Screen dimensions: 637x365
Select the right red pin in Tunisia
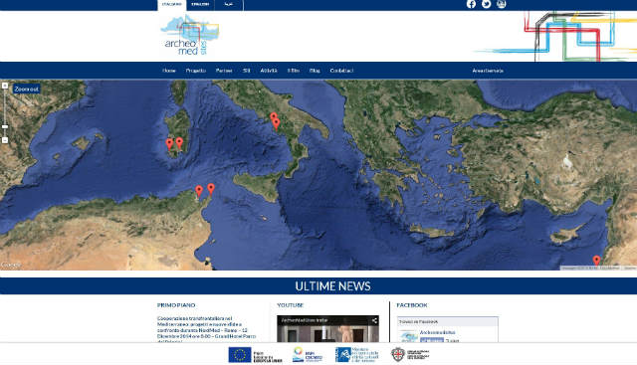[x=211, y=188]
